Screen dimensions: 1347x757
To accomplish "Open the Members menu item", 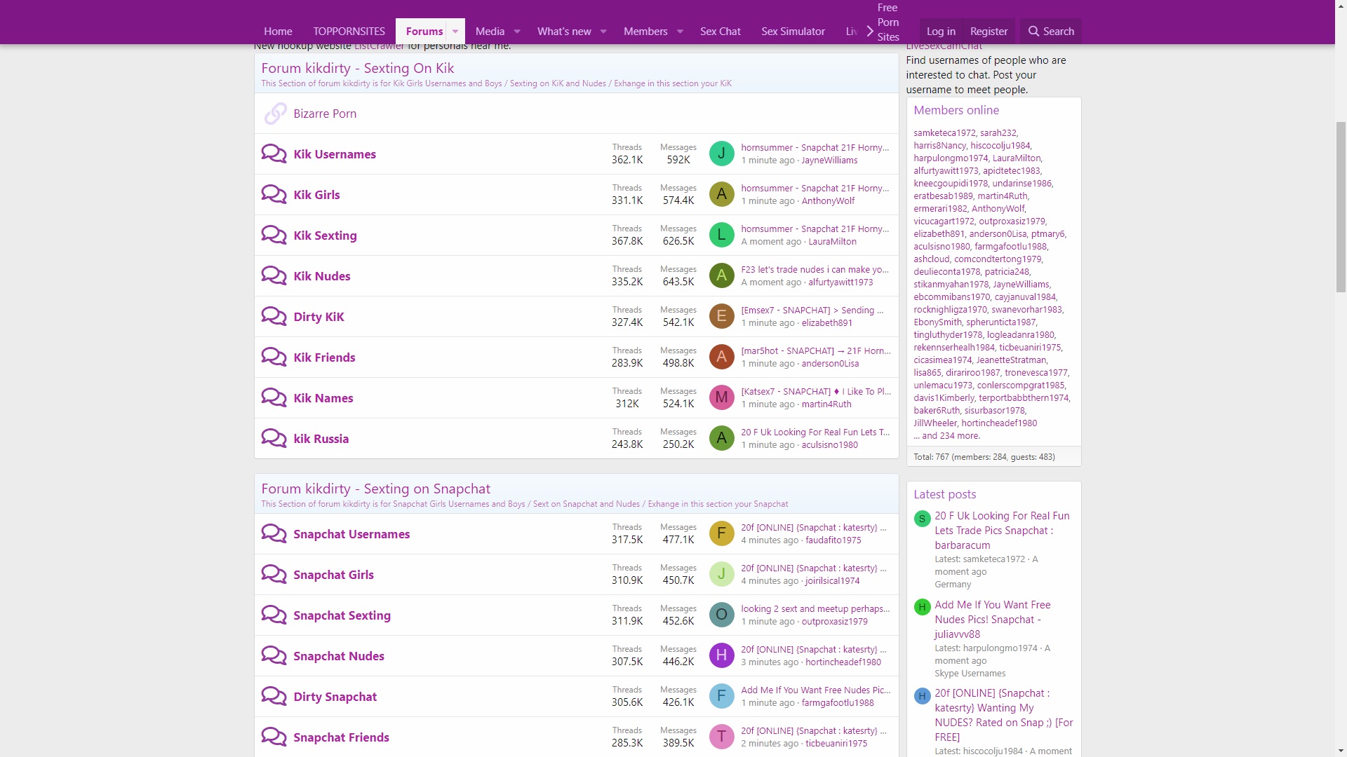I will point(645,32).
